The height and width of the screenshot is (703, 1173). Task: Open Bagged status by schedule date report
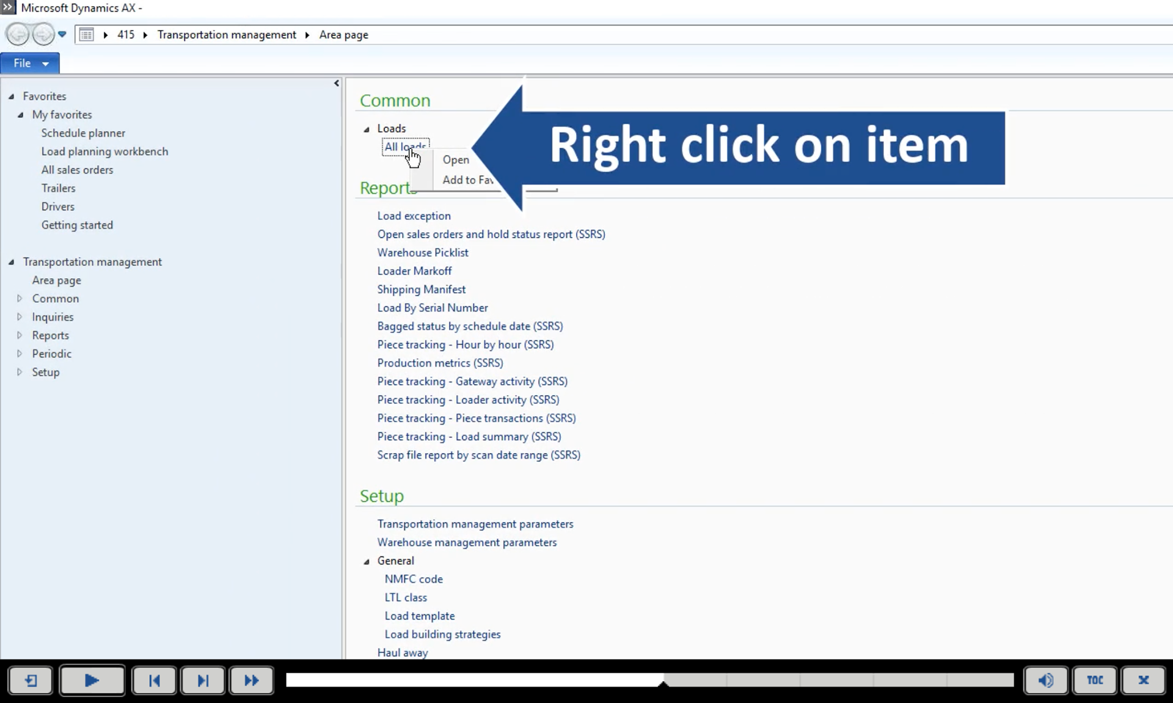click(470, 326)
